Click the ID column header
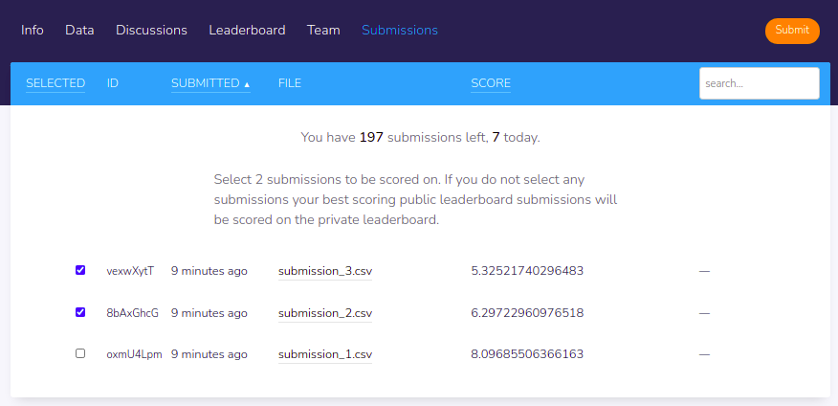 point(113,83)
